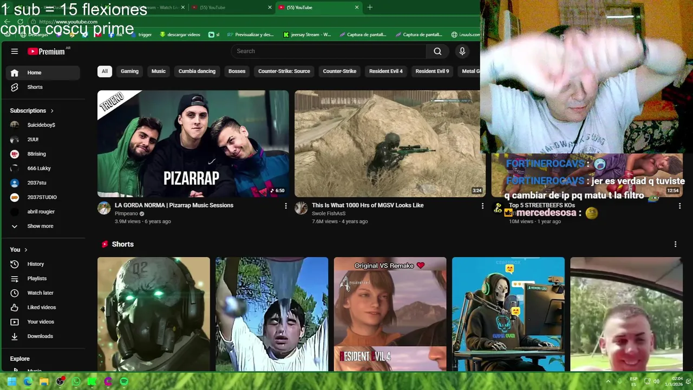Select the All filter chip
This screenshot has height=390, width=693.
coord(104,71)
